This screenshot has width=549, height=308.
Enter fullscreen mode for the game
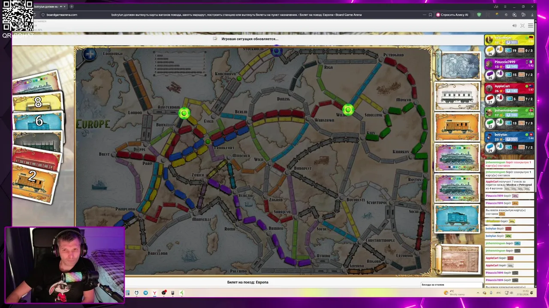pyautogui.click(x=522, y=26)
